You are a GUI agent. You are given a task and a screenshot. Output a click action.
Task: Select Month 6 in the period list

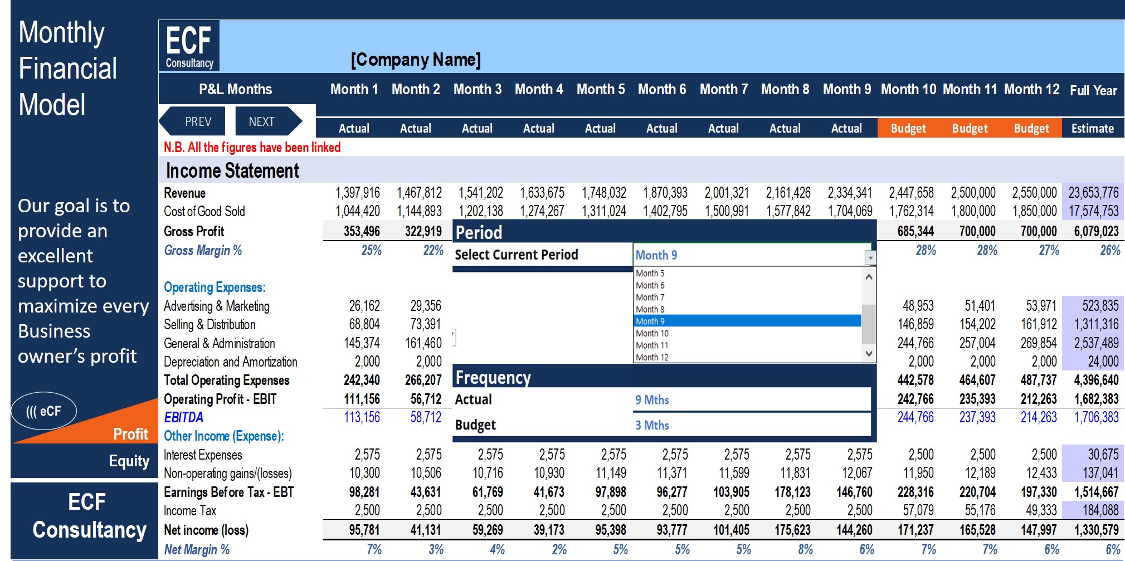click(x=650, y=285)
